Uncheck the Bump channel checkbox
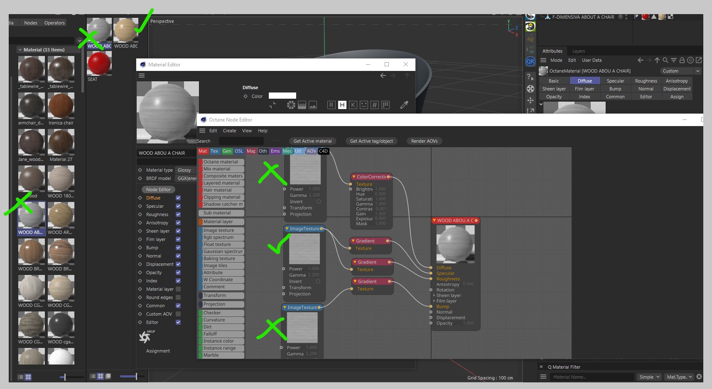This screenshot has width=712, height=389. (x=178, y=248)
